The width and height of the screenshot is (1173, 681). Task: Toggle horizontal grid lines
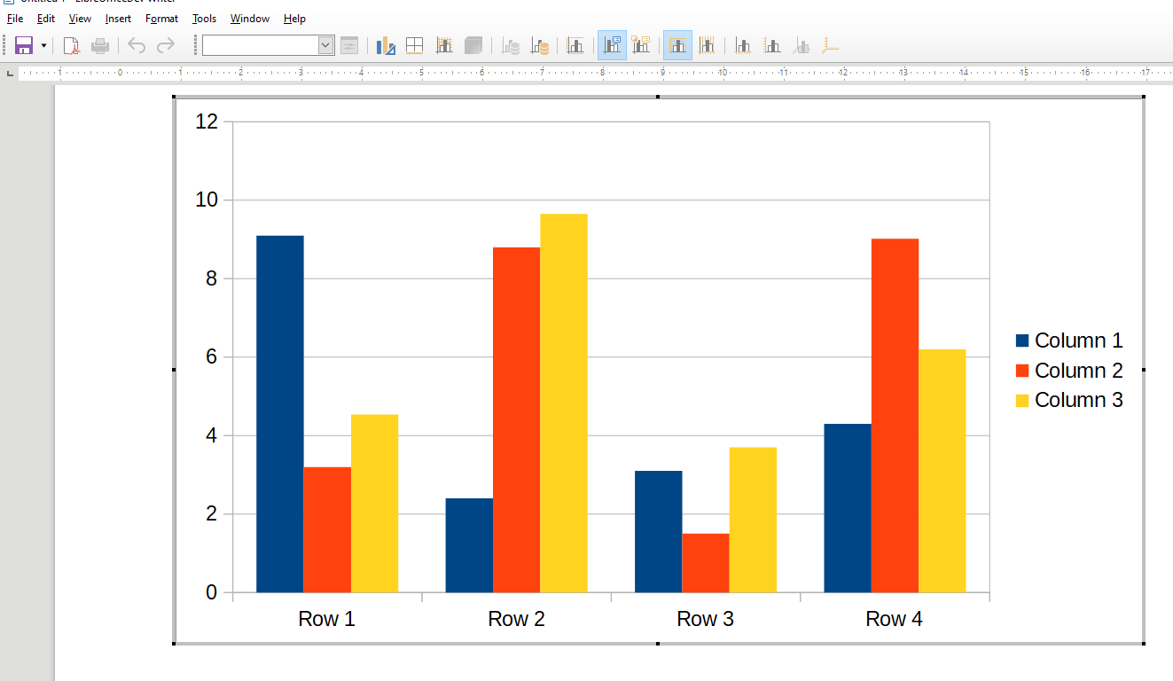pos(676,45)
